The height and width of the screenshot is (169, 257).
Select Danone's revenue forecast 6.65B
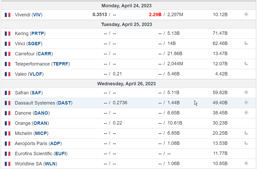pyautogui.click(x=173, y=113)
